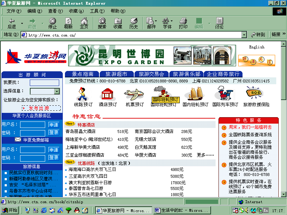
Task: Show the 历史 history panel
Action: pos(133,23)
